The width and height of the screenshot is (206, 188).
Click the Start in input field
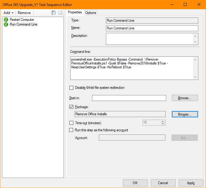[x=129, y=98]
